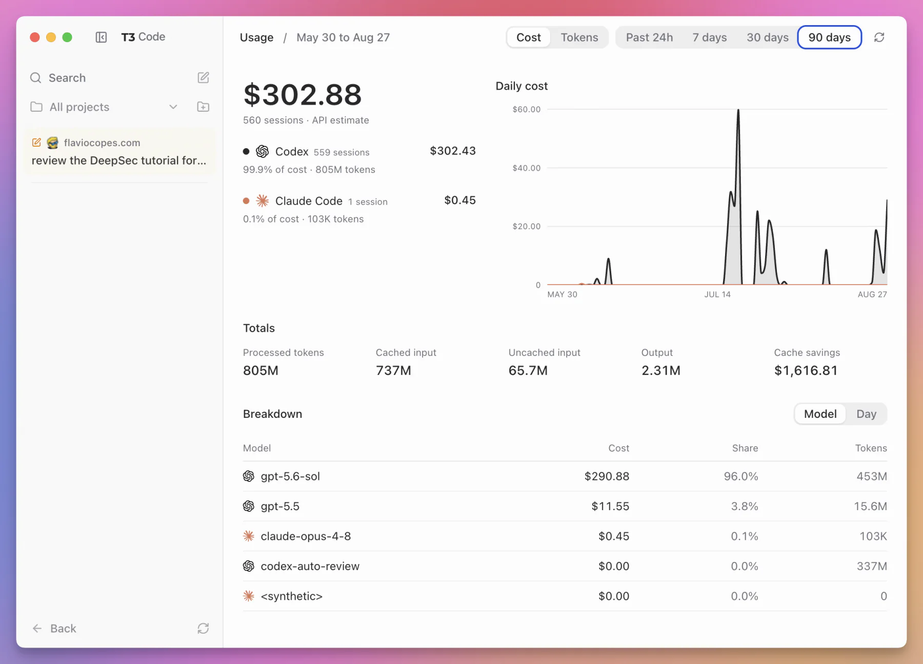Click the Codex OpenAI logo icon
This screenshot has width=923, height=664.
click(x=263, y=151)
